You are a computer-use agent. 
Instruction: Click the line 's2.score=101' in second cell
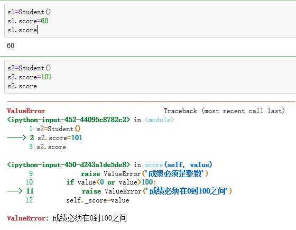[x=30, y=77]
